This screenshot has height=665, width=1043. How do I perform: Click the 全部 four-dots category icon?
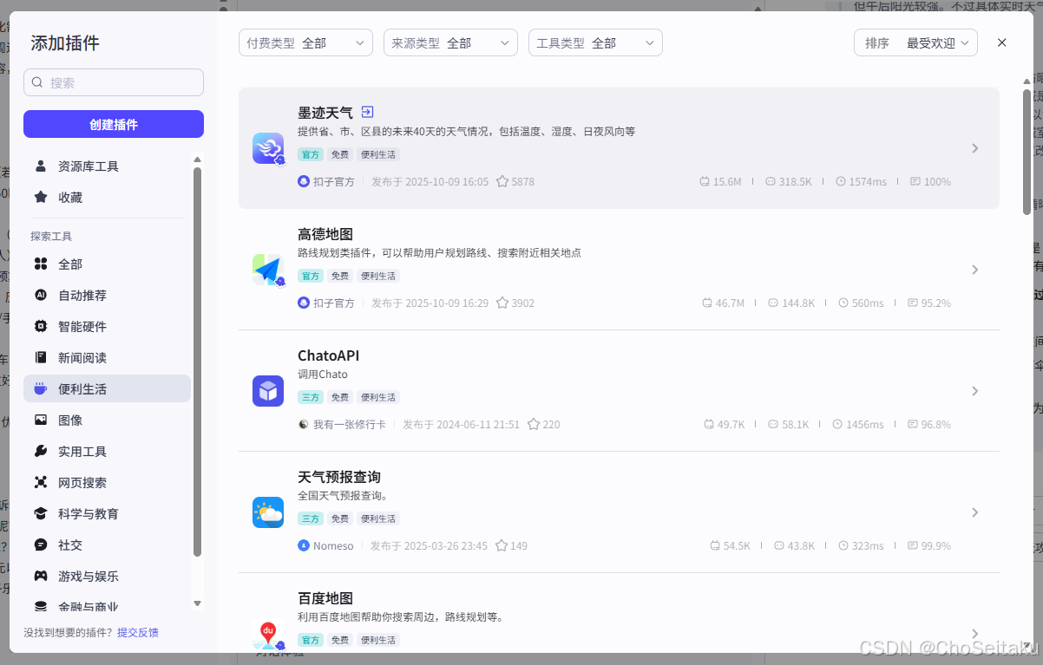coord(41,264)
